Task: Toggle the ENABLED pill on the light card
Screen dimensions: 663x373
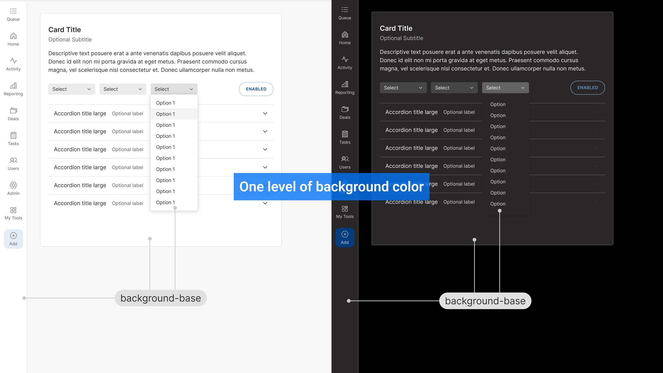Action: 256,89
